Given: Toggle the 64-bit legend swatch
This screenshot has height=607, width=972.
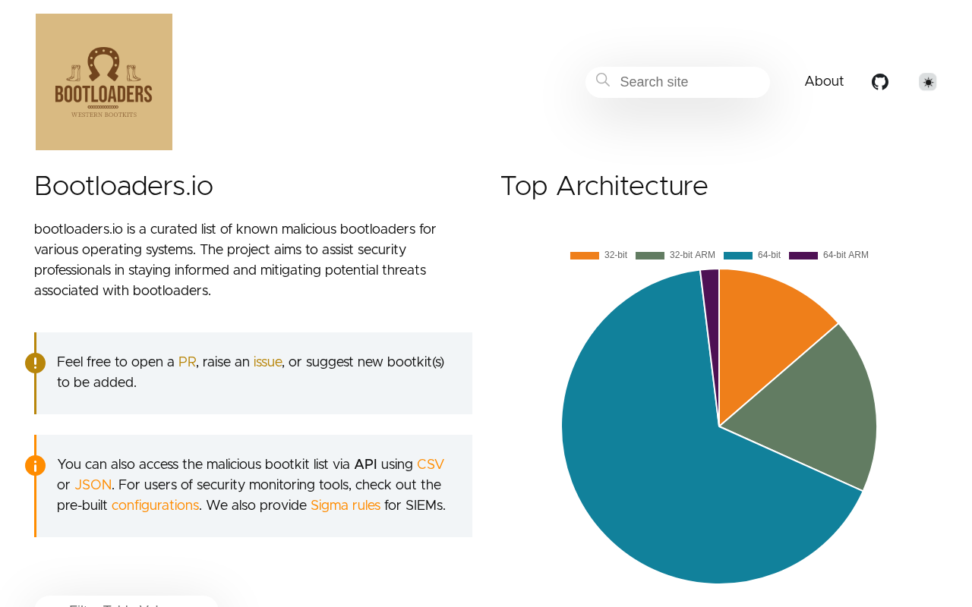Looking at the screenshot, I should (x=738, y=256).
